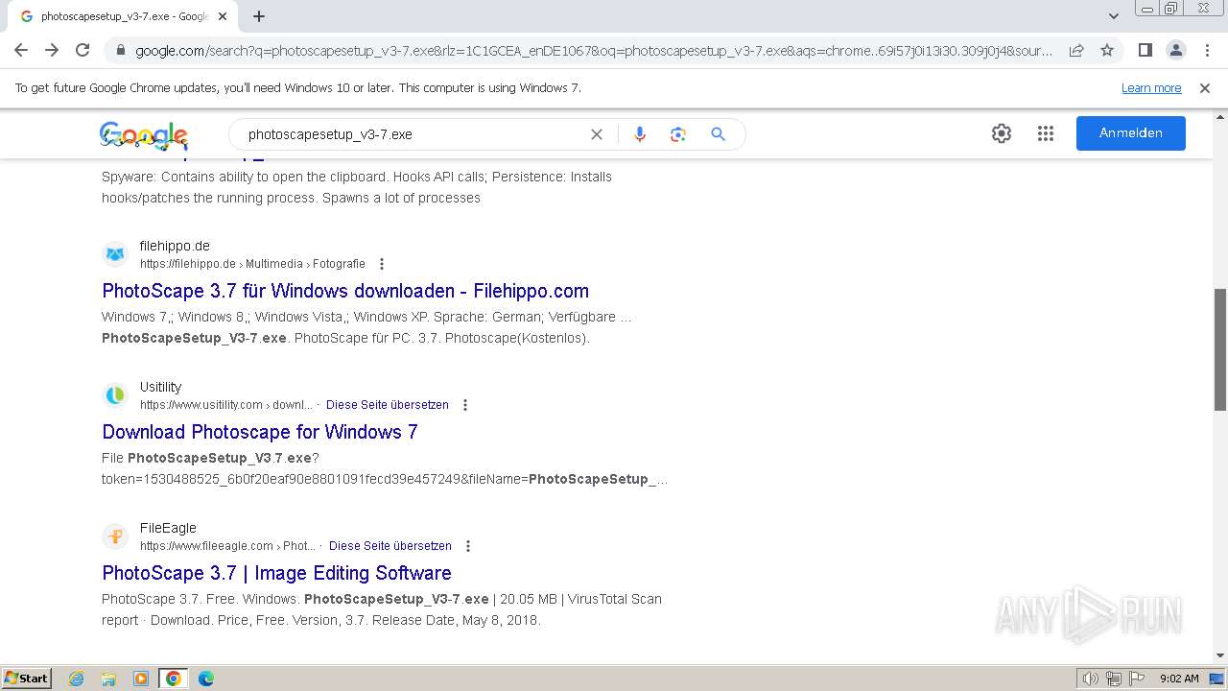The image size is (1228, 691).
Task: Open more options for FileEagle result
Action: click(x=468, y=546)
